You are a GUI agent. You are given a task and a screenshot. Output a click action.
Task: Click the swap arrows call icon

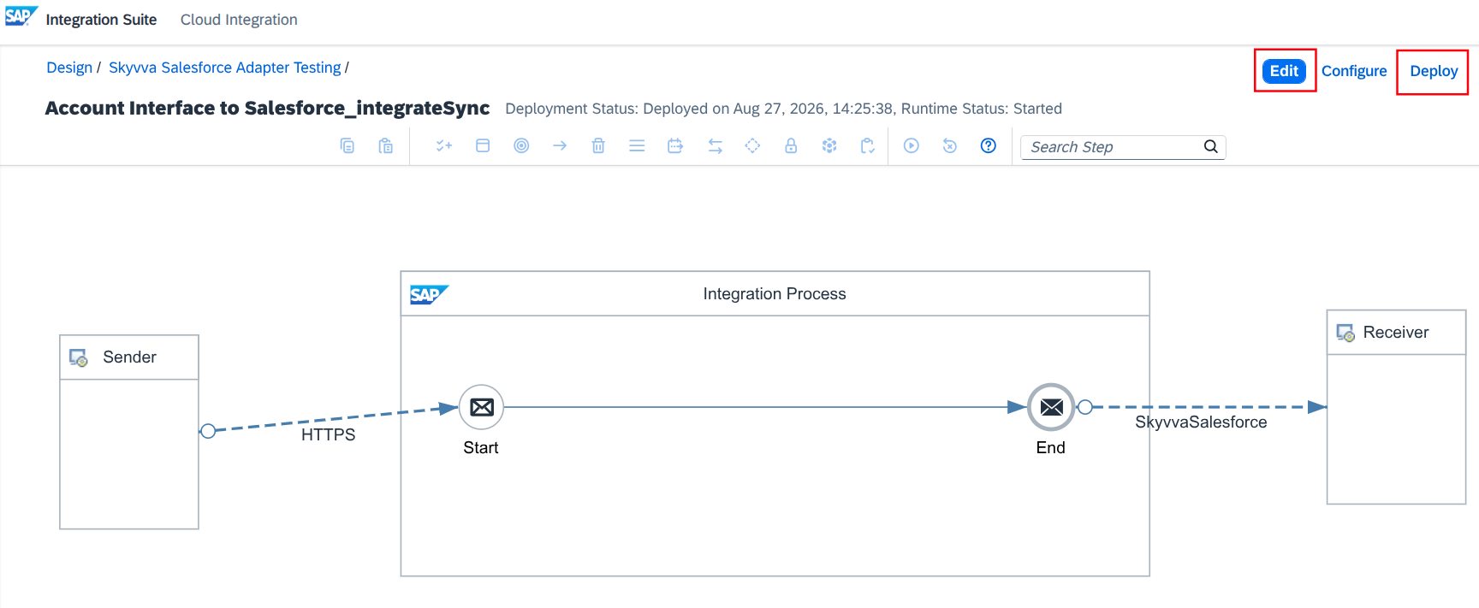click(x=715, y=146)
